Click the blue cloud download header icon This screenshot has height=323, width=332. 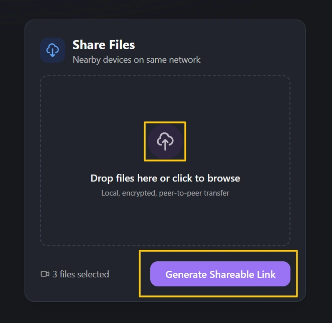coord(53,50)
